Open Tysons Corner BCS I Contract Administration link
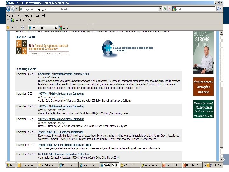 click(61, 132)
